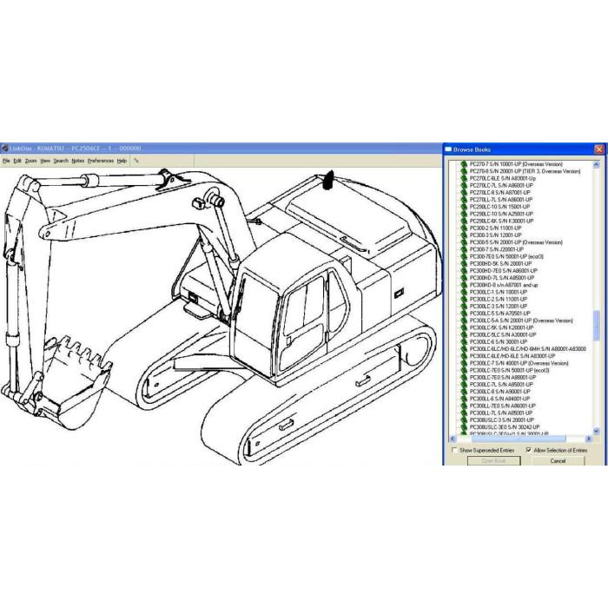Select PC300LC-5LC S/N A30001-UP entry
This screenshot has height=608, width=608.
[x=503, y=334]
